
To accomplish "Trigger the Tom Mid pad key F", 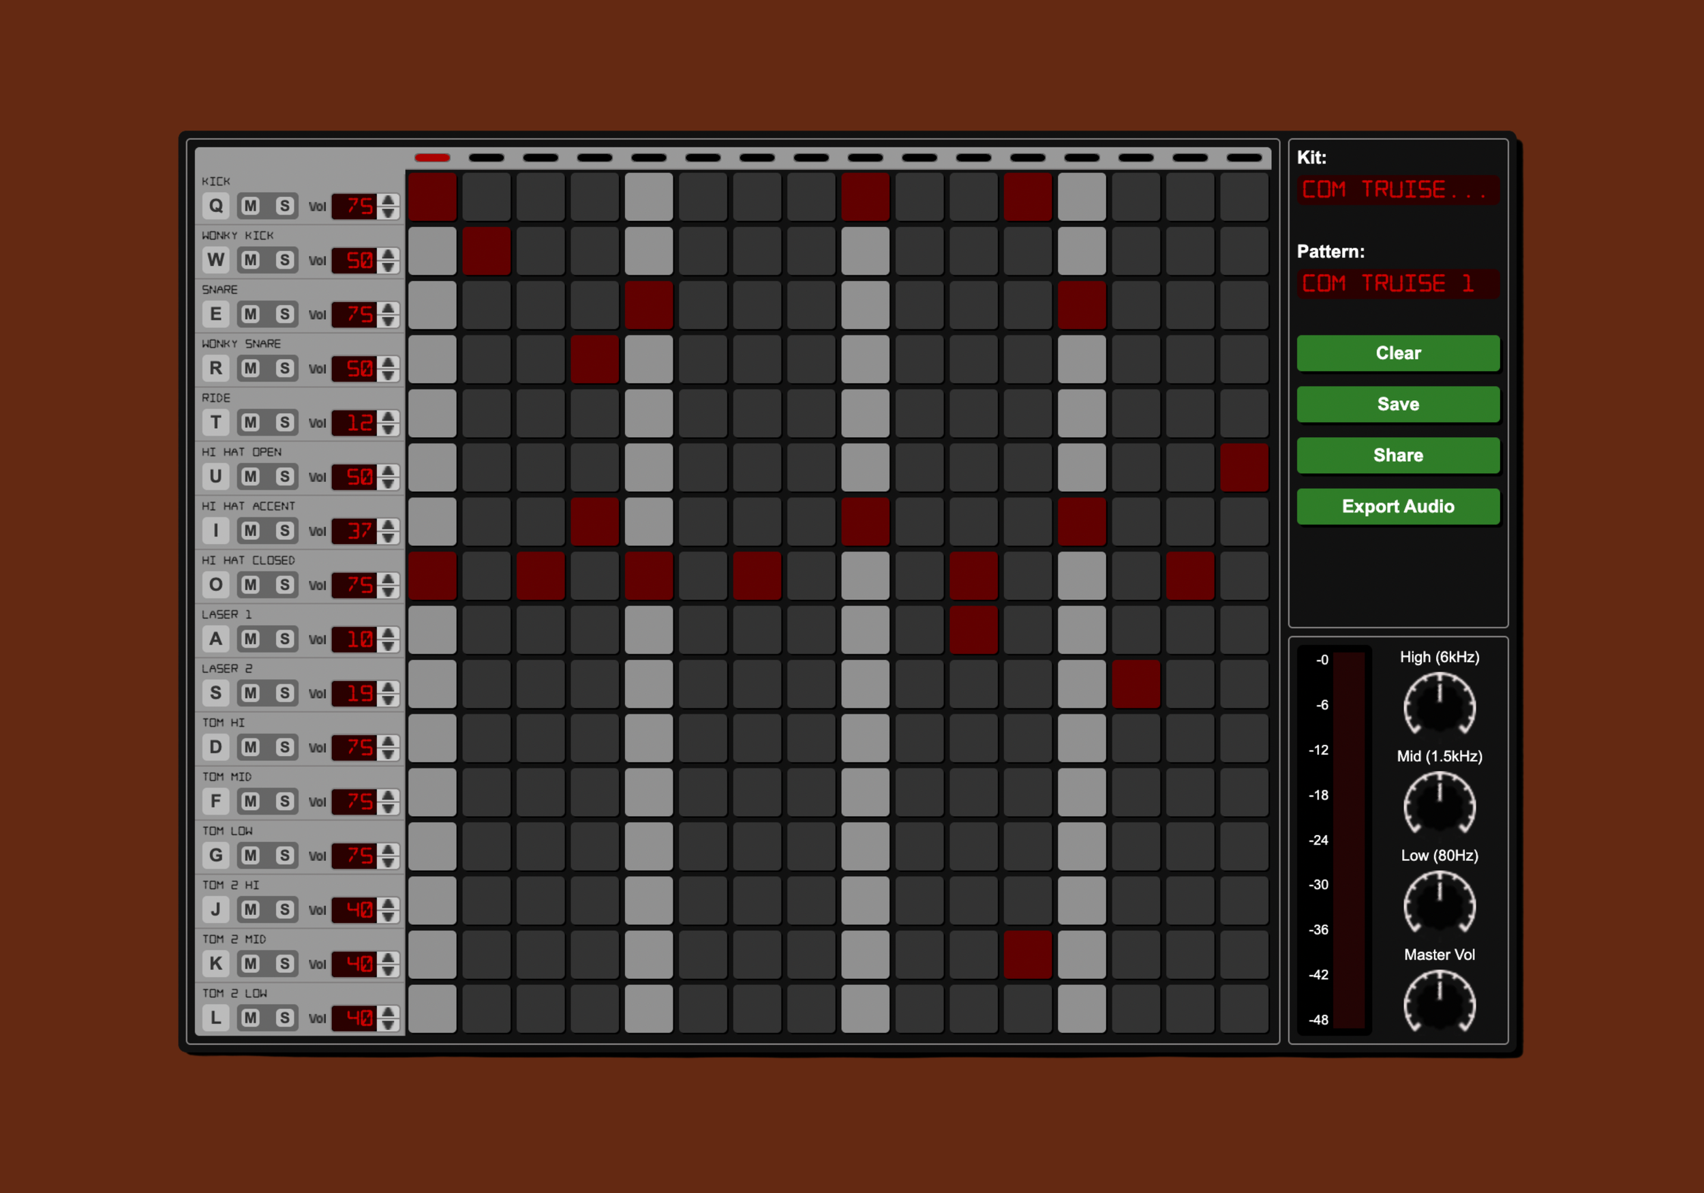I will (x=215, y=801).
